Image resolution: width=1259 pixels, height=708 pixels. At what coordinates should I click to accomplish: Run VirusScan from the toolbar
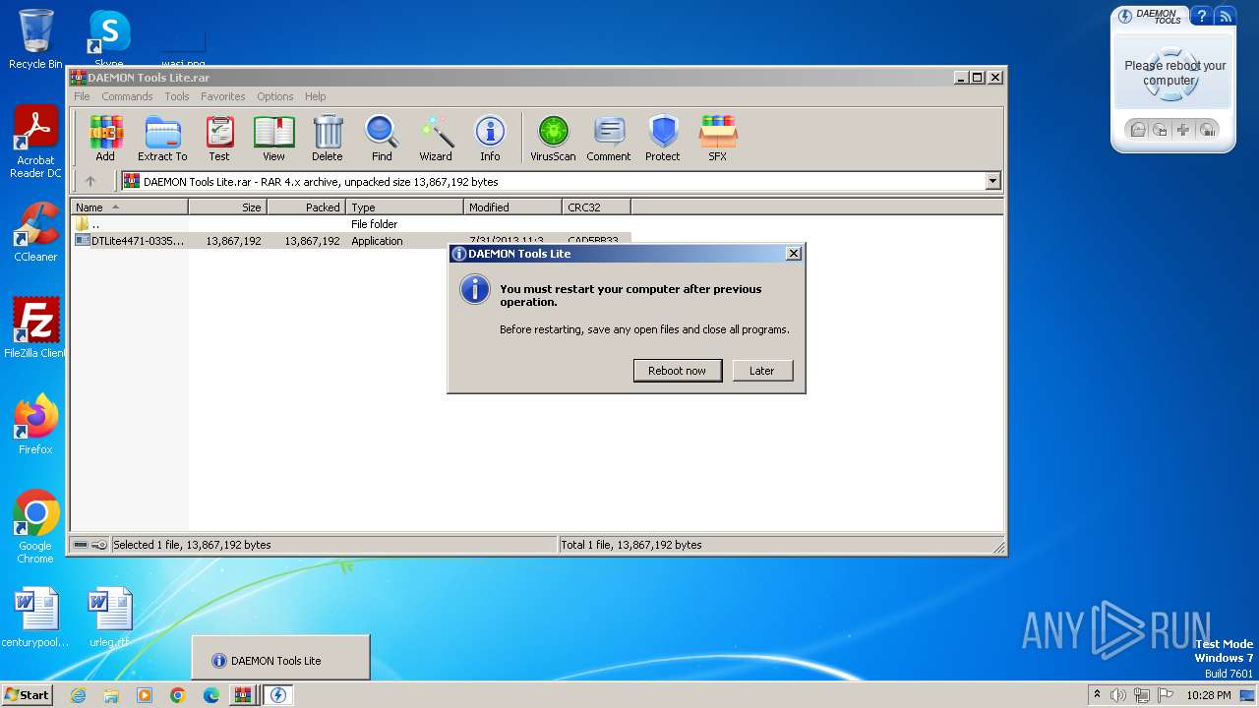point(553,139)
